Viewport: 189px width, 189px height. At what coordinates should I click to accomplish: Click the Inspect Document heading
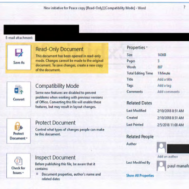pyautogui.click(x=55, y=157)
